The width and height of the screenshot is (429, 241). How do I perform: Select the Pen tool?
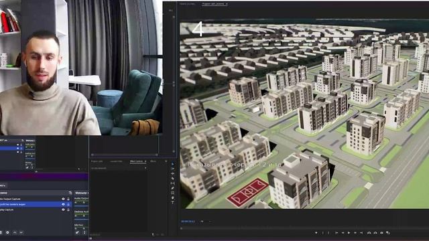173,188
